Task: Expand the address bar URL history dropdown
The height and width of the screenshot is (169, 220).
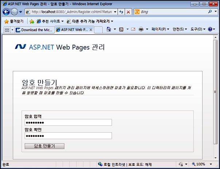Action: tap(115, 12)
